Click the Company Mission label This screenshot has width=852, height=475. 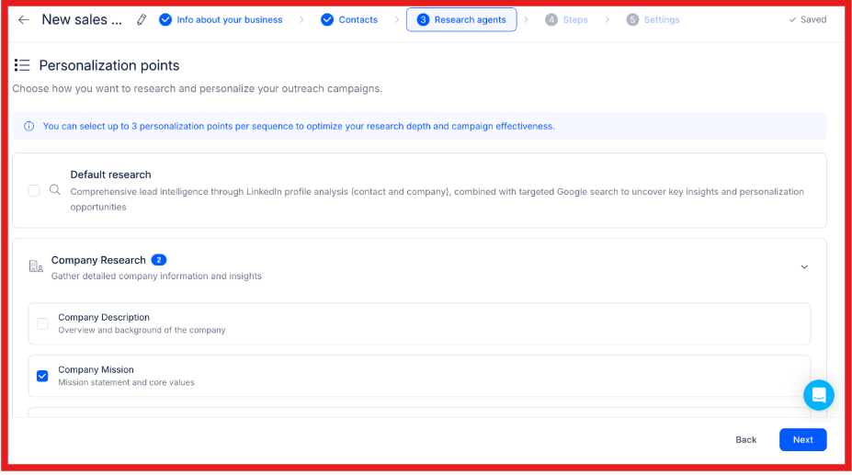[x=97, y=369]
